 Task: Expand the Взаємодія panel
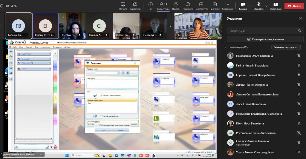pos(34,59)
